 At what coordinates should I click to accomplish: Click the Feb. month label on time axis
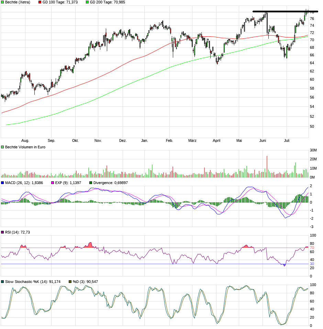point(169,140)
